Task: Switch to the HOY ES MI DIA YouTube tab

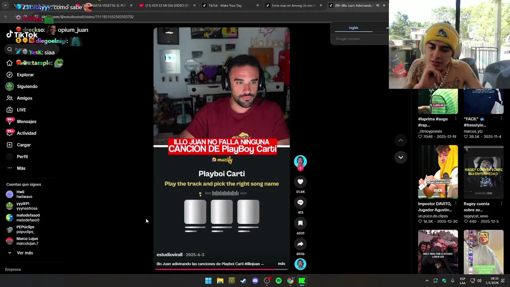Action: tap(167, 6)
